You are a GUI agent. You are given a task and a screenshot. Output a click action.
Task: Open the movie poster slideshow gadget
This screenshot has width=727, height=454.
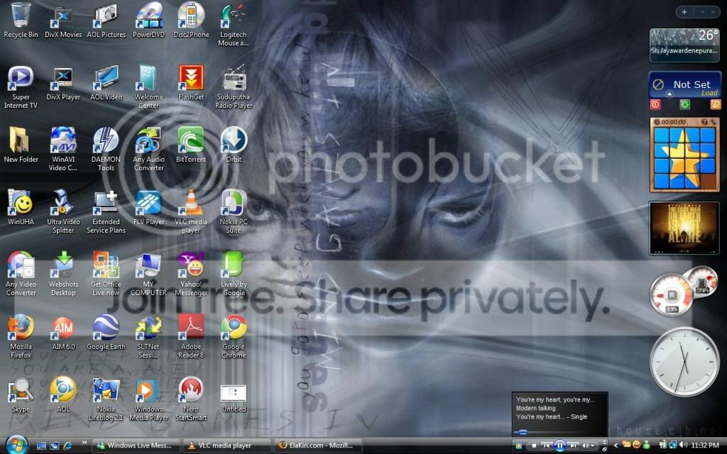pyautogui.click(x=684, y=228)
